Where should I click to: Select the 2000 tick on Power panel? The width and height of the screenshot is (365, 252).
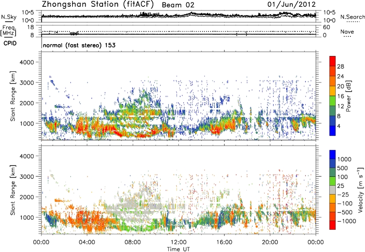[x=26, y=103]
